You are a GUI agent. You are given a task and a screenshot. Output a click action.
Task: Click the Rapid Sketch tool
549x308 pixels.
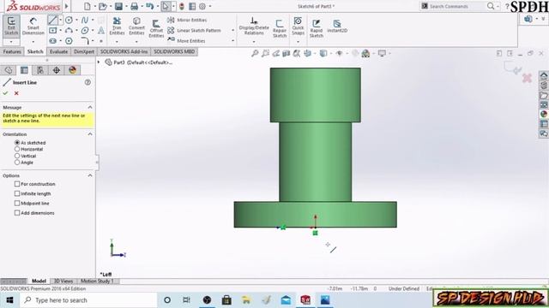pyautogui.click(x=317, y=28)
